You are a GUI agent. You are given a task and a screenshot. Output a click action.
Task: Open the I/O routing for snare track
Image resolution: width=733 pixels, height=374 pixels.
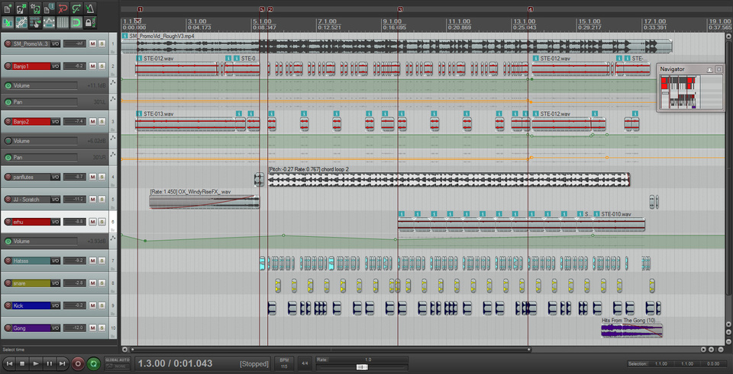pyautogui.click(x=56, y=283)
